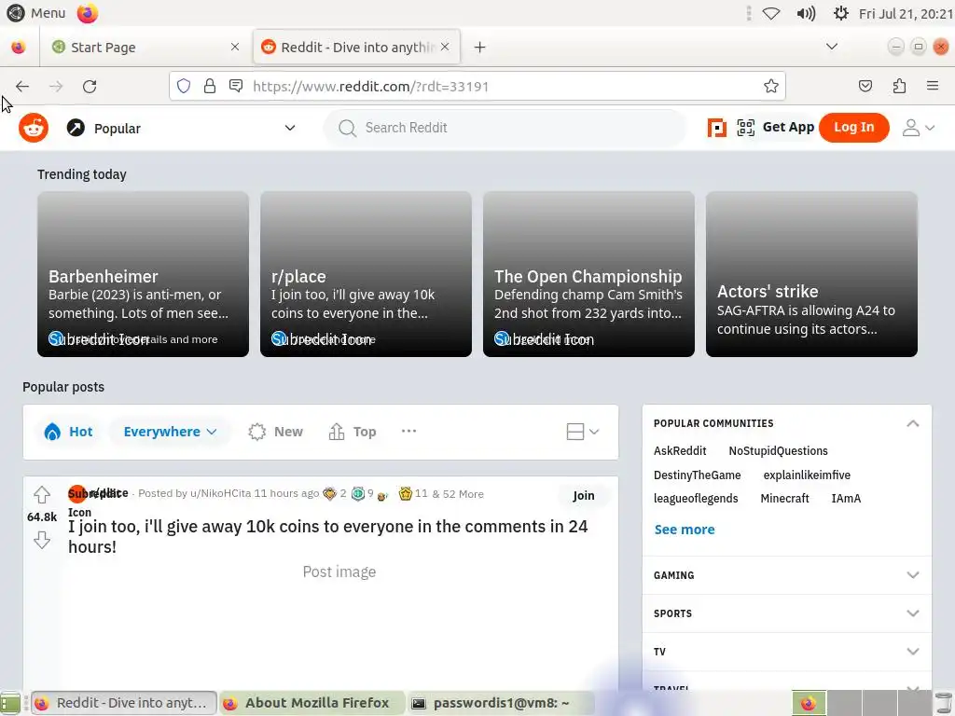
Task: Open the Firefox hamburger menu
Action: [x=933, y=86]
